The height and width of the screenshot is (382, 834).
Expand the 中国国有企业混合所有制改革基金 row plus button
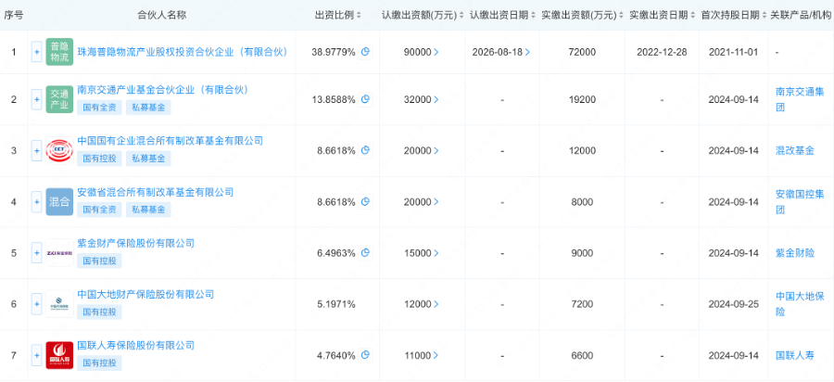coord(37,150)
